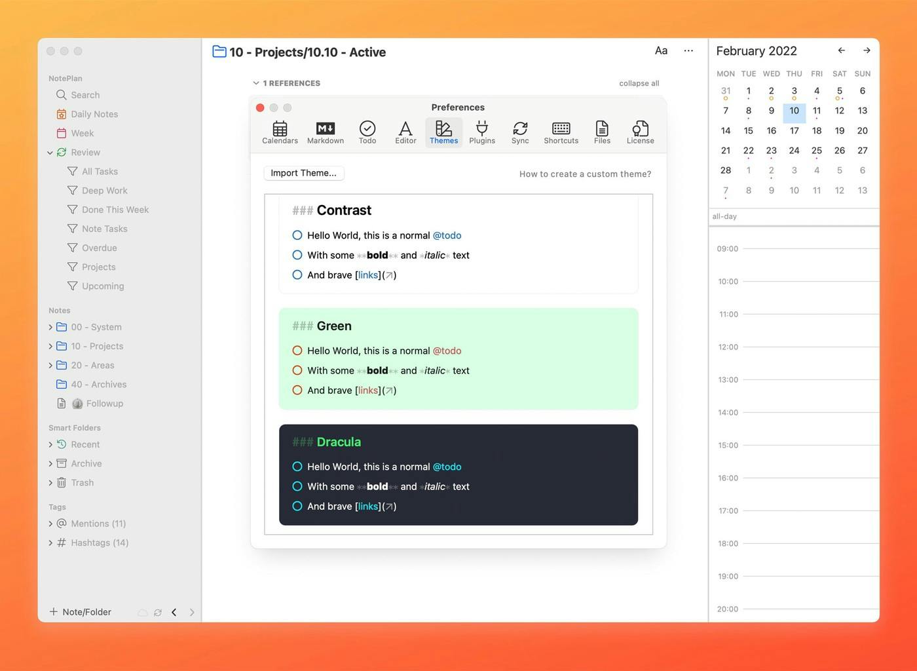This screenshot has width=917, height=671.
Task: Navigate forward with the sidebar right chevron
Action: [x=192, y=612]
